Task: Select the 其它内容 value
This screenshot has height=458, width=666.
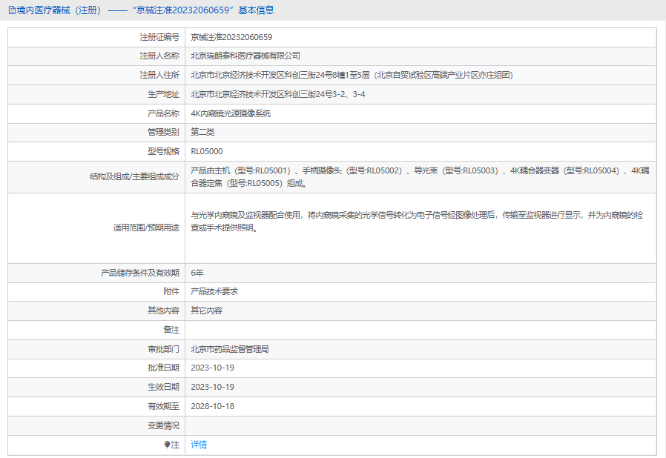Action: [x=206, y=311]
